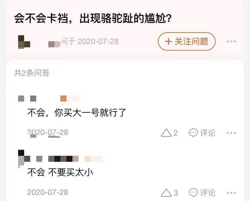The width and height of the screenshot is (250, 201).
Task: Click the plus icon in 关注问题
Action: click(x=168, y=42)
